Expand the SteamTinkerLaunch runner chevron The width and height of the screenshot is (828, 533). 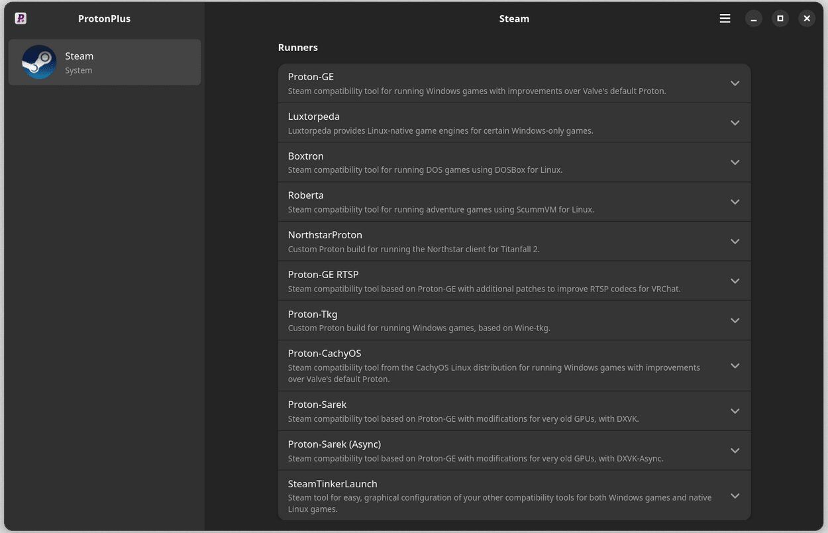[x=735, y=496]
